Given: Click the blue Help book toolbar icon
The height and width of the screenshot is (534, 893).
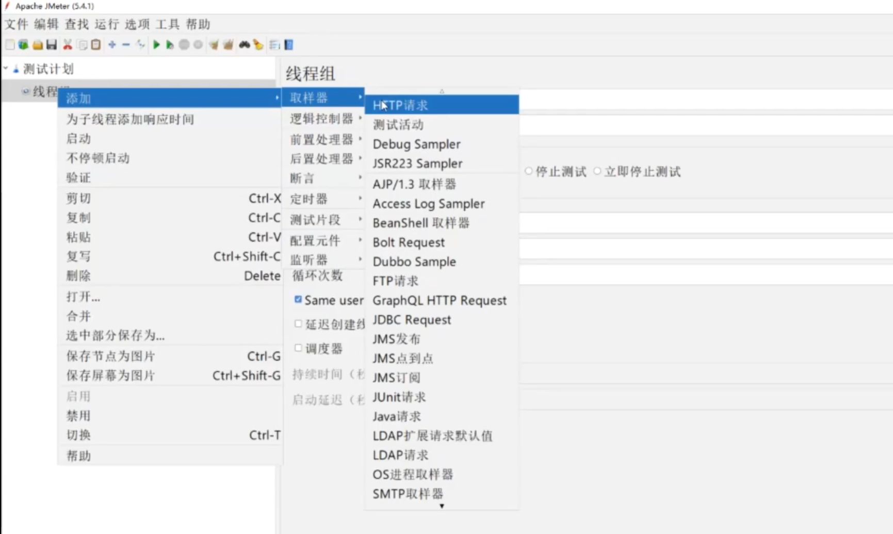Looking at the screenshot, I should (x=289, y=45).
